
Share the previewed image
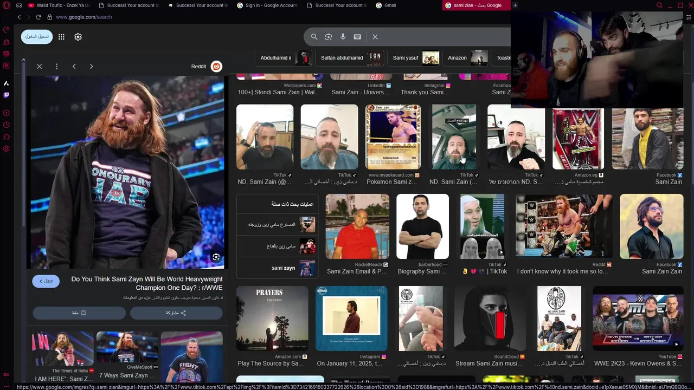(x=176, y=313)
